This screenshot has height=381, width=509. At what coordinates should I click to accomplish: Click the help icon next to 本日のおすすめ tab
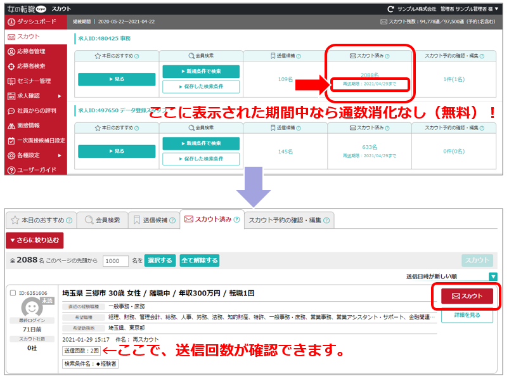(68, 221)
